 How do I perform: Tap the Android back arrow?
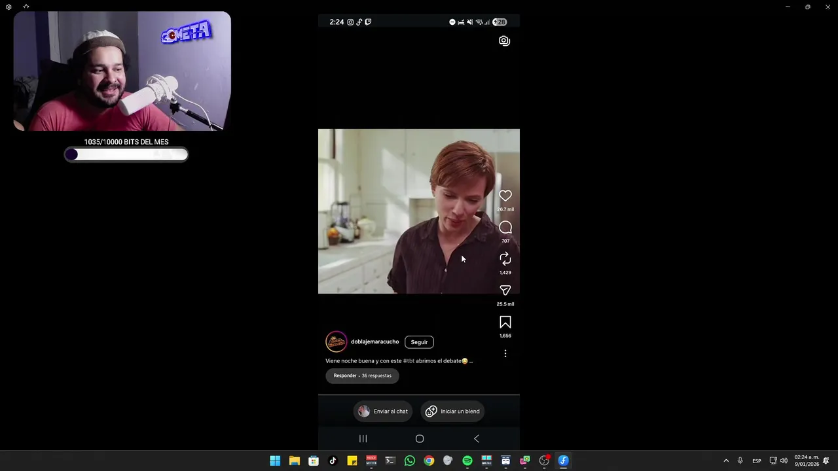click(476, 439)
